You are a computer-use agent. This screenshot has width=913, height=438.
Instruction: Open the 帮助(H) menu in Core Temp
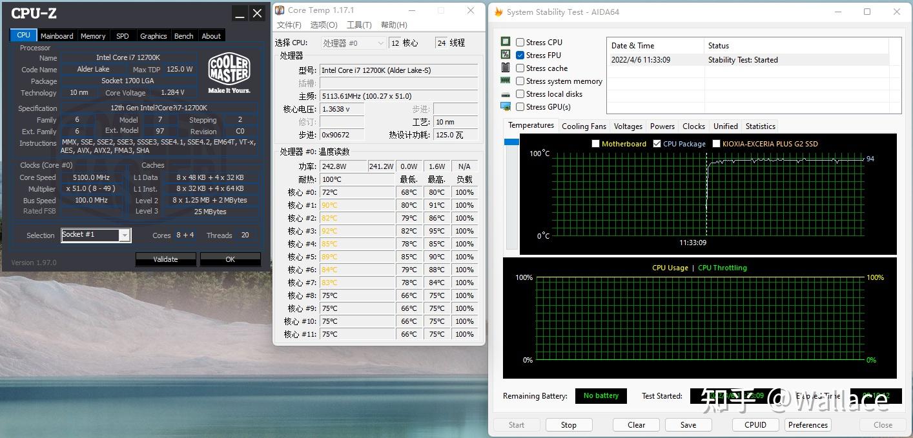click(394, 25)
